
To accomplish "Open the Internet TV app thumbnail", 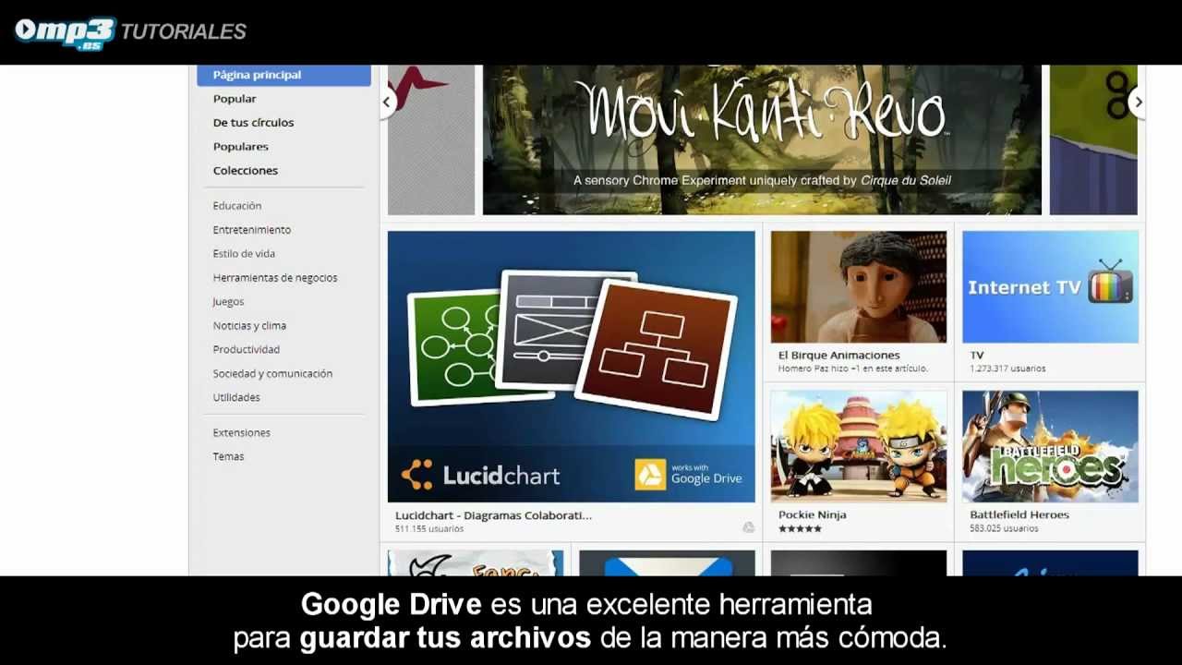I will pyautogui.click(x=1050, y=286).
